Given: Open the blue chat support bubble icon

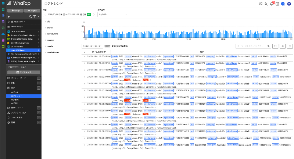Looking at the screenshot, I should (283, 4).
